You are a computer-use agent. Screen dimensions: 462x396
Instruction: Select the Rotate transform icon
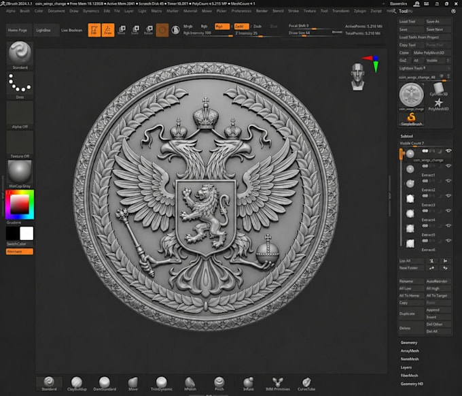(149, 30)
